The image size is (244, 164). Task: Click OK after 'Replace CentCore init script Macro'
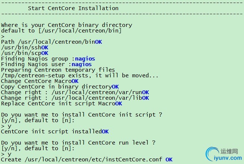click(x=119, y=103)
